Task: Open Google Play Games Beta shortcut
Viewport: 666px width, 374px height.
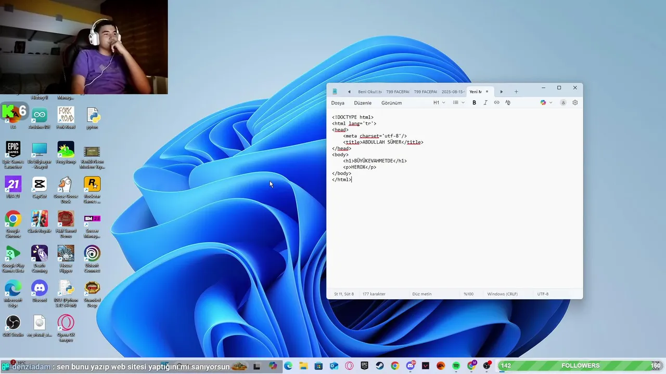Action: click(x=13, y=259)
